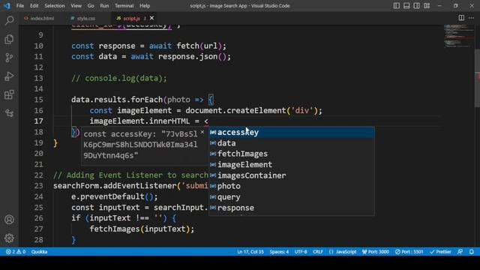The width and height of the screenshot is (480, 270).
Task: Open Source Control view
Action: [9, 58]
